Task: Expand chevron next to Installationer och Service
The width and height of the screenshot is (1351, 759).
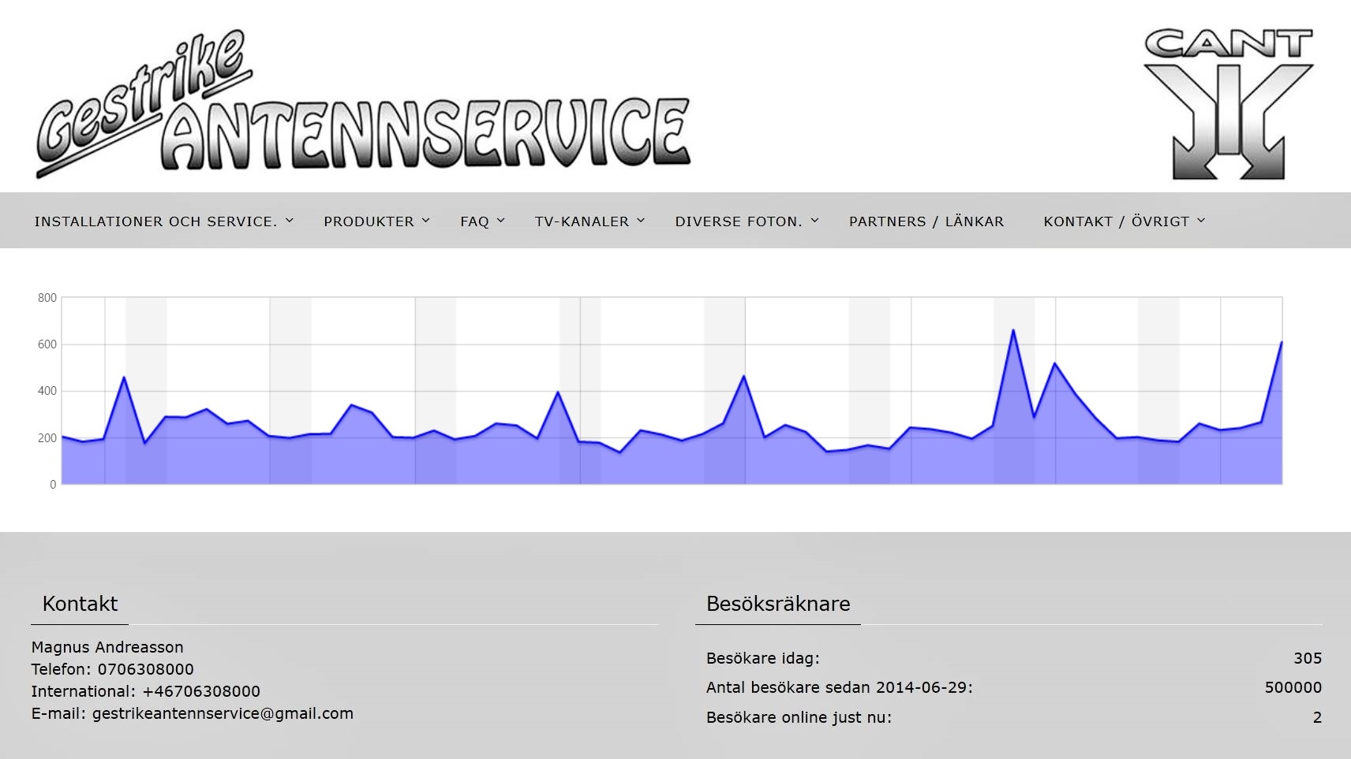Action: click(290, 221)
